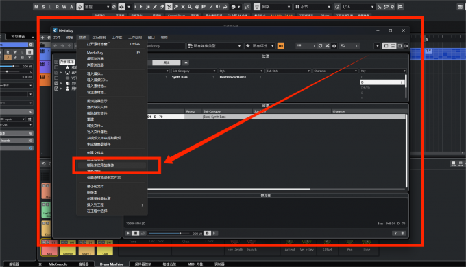Viewport: 466px width, 267px height.
Task: Toggle the loop preview button
Action: click(143, 233)
